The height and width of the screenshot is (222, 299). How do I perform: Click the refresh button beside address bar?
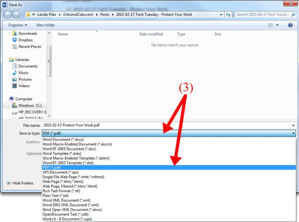pyautogui.click(x=228, y=14)
